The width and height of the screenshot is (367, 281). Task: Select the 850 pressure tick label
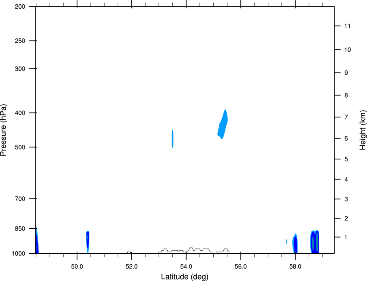tap(20, 229)
